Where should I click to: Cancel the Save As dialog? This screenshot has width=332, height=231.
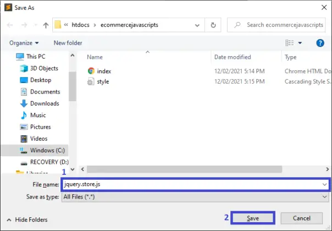302,218
